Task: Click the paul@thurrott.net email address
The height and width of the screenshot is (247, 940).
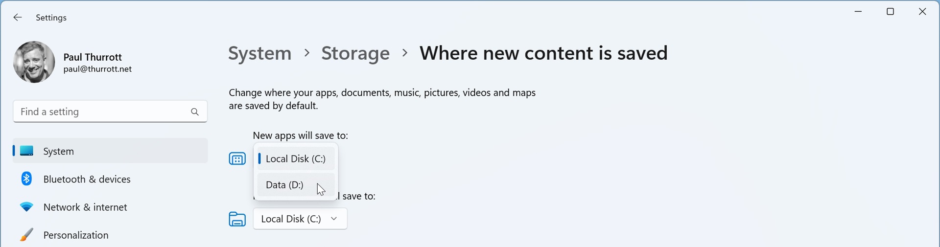Action: pos(97,69)
